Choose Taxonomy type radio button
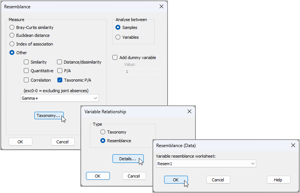This screenshot has width=300, height=193. click(103, 132)
